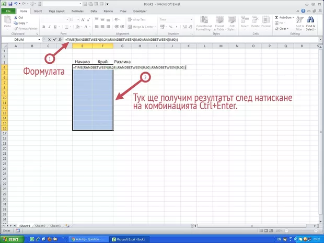
Task: Confirm formula with the checkmark icon
Action: pos(54,40)
